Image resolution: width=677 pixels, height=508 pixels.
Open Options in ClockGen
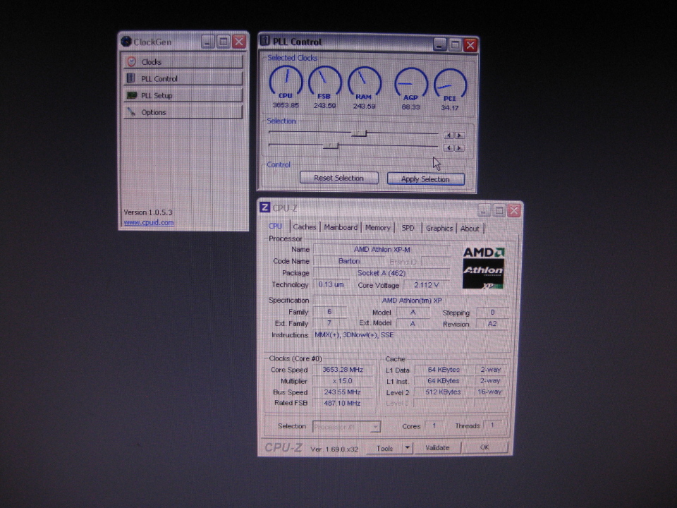183,112
